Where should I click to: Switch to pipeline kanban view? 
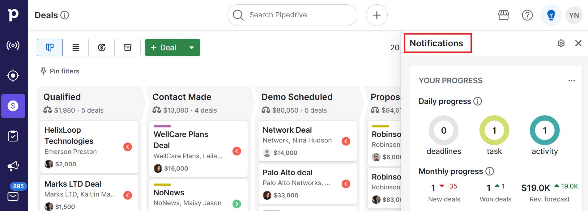[50, 48]
